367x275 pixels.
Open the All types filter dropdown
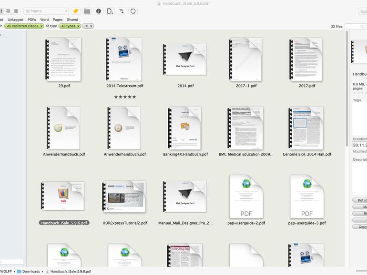click(70, 26)
